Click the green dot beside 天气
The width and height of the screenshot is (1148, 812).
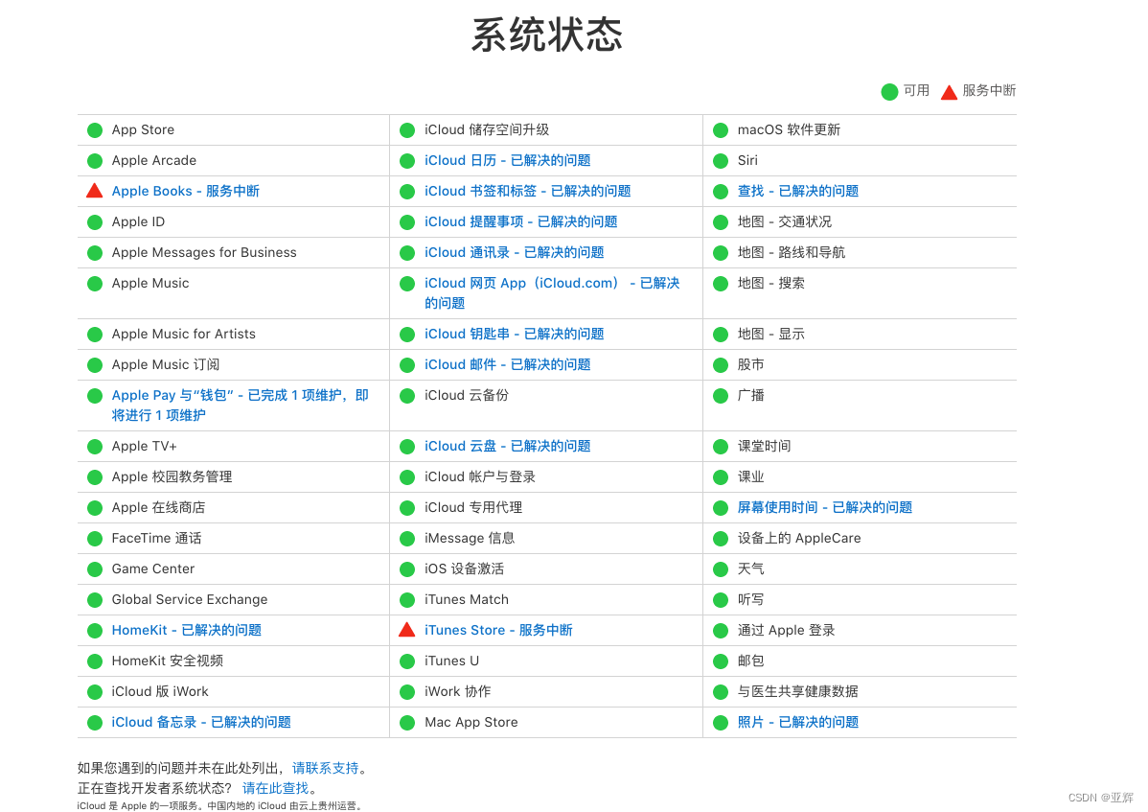[x=722, y=569]
